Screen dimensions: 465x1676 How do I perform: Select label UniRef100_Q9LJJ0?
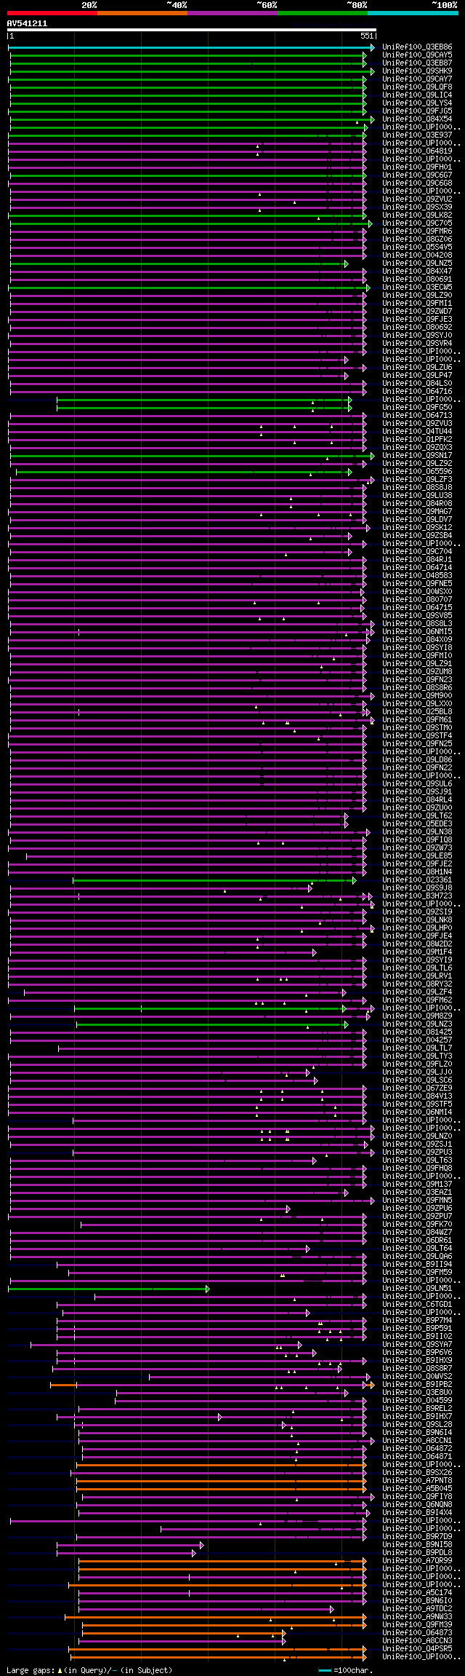pos(417,1072)
